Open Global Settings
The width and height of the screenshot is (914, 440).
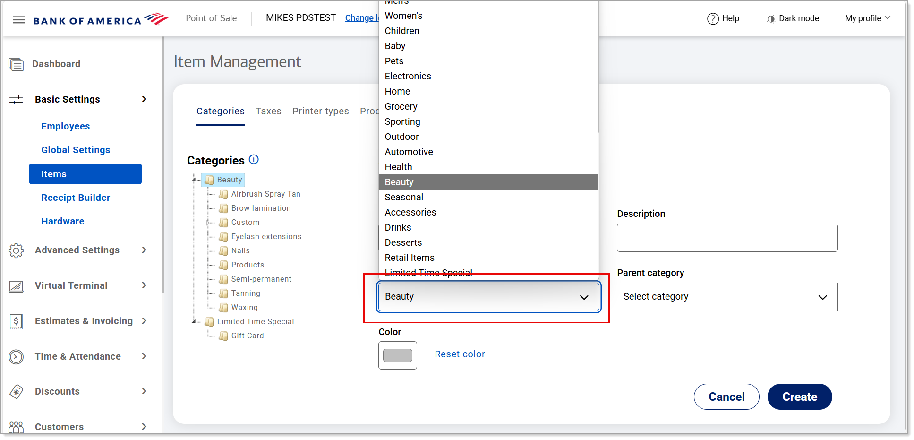click(x=76, y=150)
